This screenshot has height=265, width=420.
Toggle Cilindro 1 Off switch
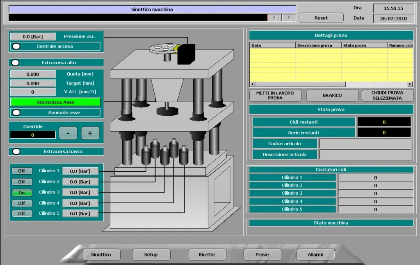22,171
